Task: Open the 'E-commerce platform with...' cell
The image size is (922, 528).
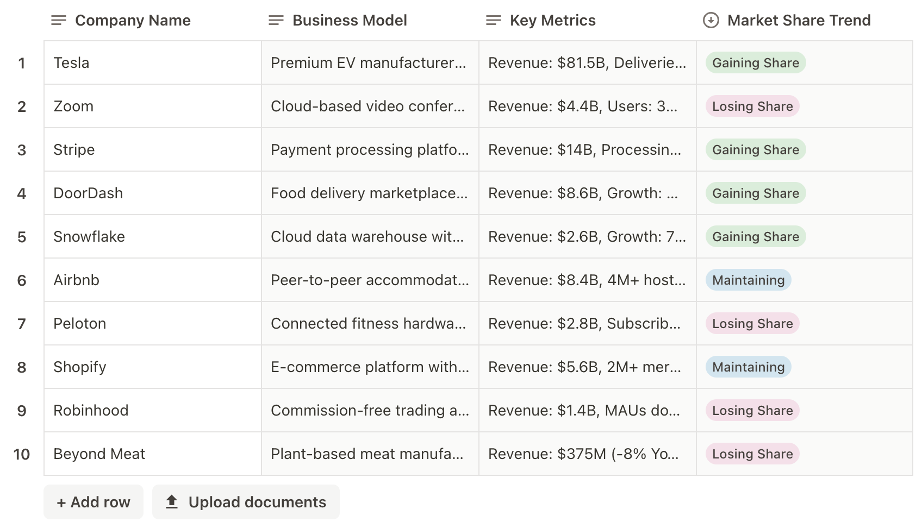Action: (x=370, y=367)
